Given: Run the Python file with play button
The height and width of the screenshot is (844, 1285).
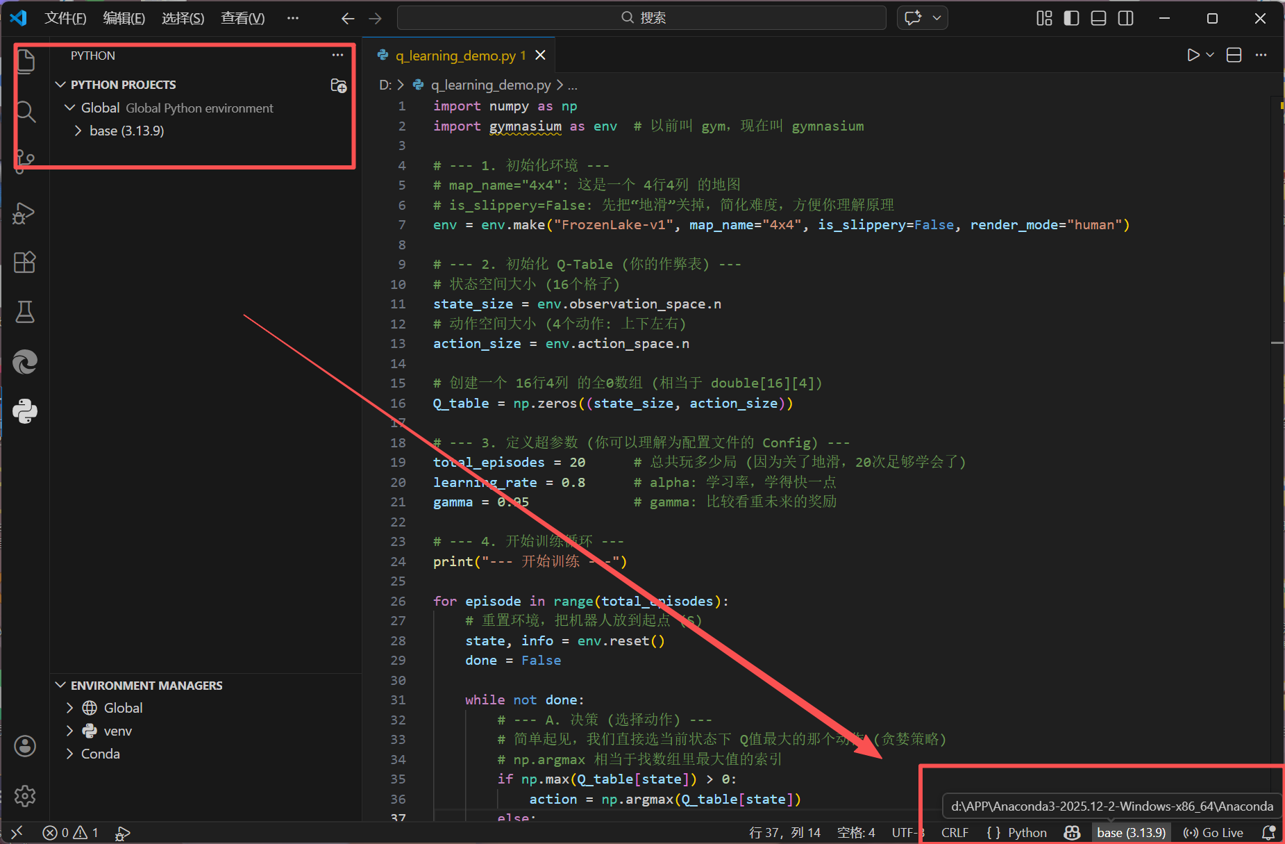Looking at the screenshot, I should pyautogui.click(x=1193, y=56).
